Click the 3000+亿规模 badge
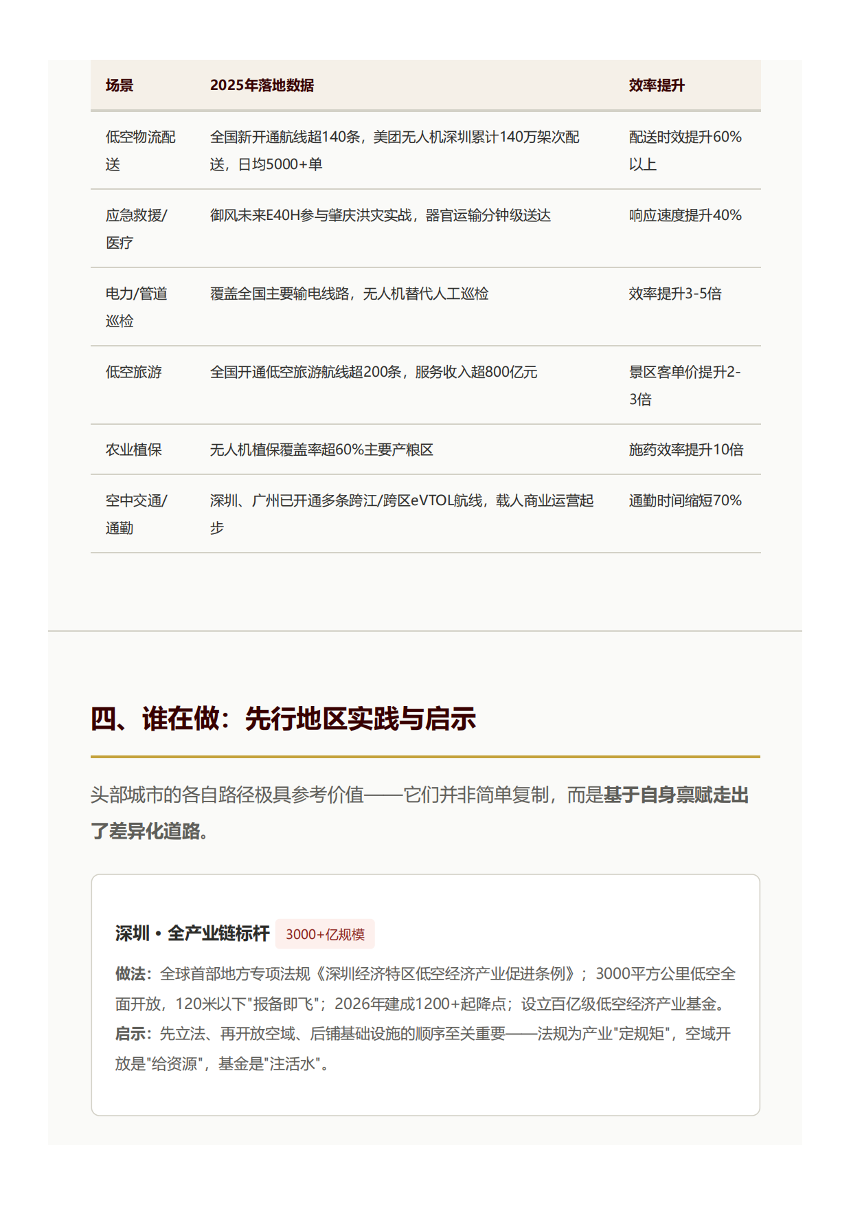Viewport: 851px width, 1205px height. (x=325, y=934)
